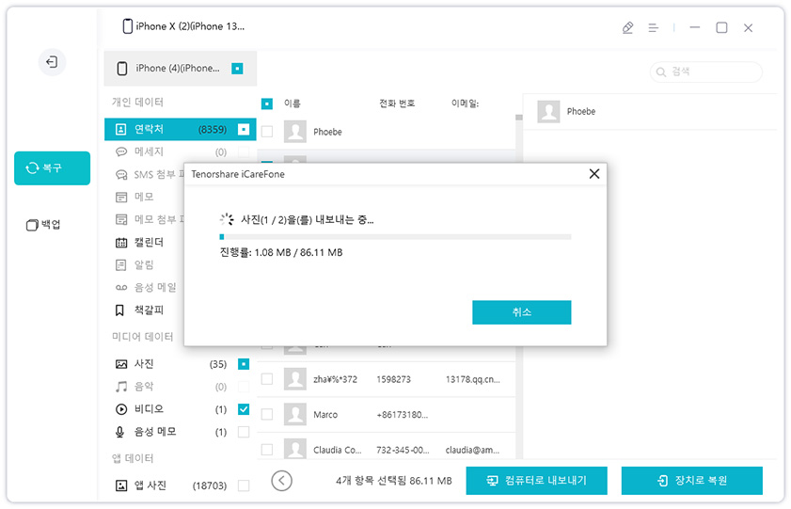Screen dimensions: 791x509
Task: Select 연락처 (Contacts) category
Action: [x=180, y=129]
